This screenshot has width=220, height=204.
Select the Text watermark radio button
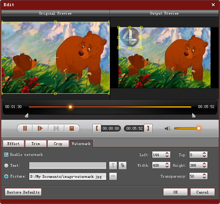click(x=6, y=166)
